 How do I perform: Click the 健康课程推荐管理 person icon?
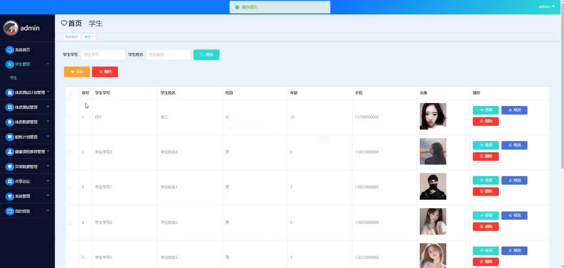[10, 152]
